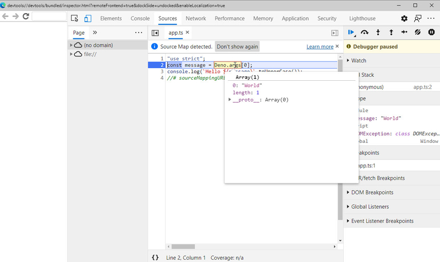This screenshot has height=262, width=440.
Task: Toggle pause on exceptions
Action: (x=432, y=32)
